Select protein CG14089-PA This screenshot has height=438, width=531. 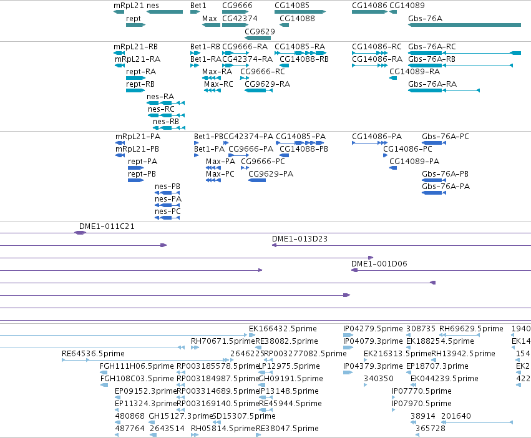414,162
